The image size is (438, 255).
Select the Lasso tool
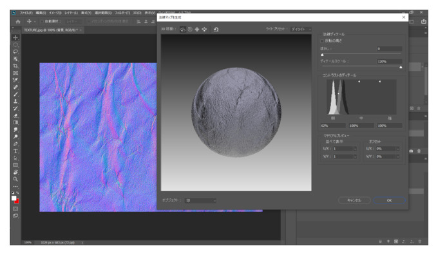(15, 52)
